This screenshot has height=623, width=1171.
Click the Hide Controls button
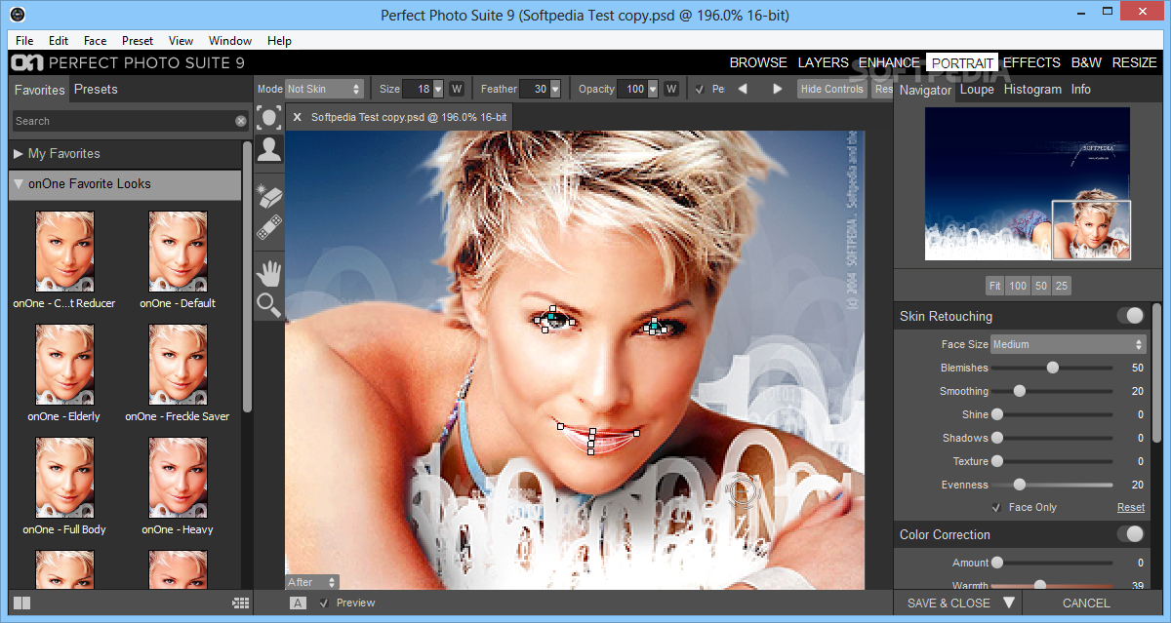point(831,89)
